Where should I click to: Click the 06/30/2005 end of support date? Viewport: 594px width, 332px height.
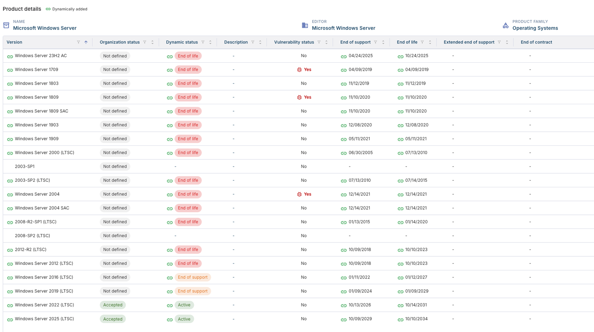pos(360,153)
